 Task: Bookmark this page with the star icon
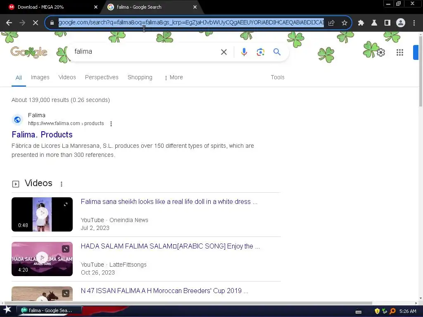pos(344,23)
